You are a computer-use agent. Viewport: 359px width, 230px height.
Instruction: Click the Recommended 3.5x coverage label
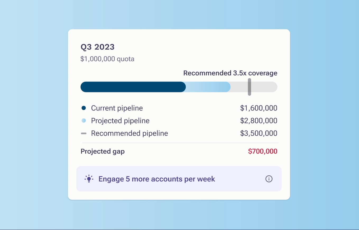pyautogui.click(x=230, y=73)
